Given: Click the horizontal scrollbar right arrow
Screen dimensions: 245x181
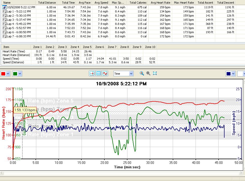Looking at the screenshot, I should pyautogui.click(x=241, y=173).
